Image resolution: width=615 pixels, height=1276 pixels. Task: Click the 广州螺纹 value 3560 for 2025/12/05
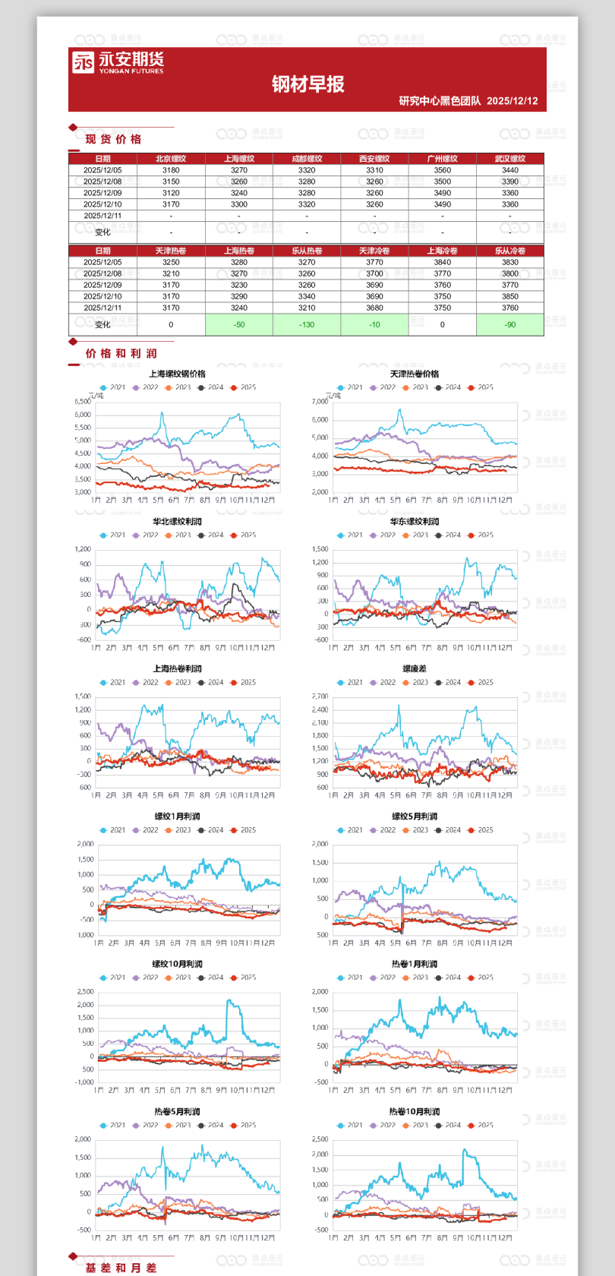[443, 170]
